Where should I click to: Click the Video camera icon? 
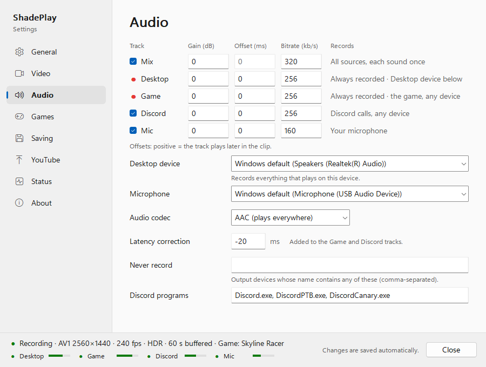[x=19, y=73]
